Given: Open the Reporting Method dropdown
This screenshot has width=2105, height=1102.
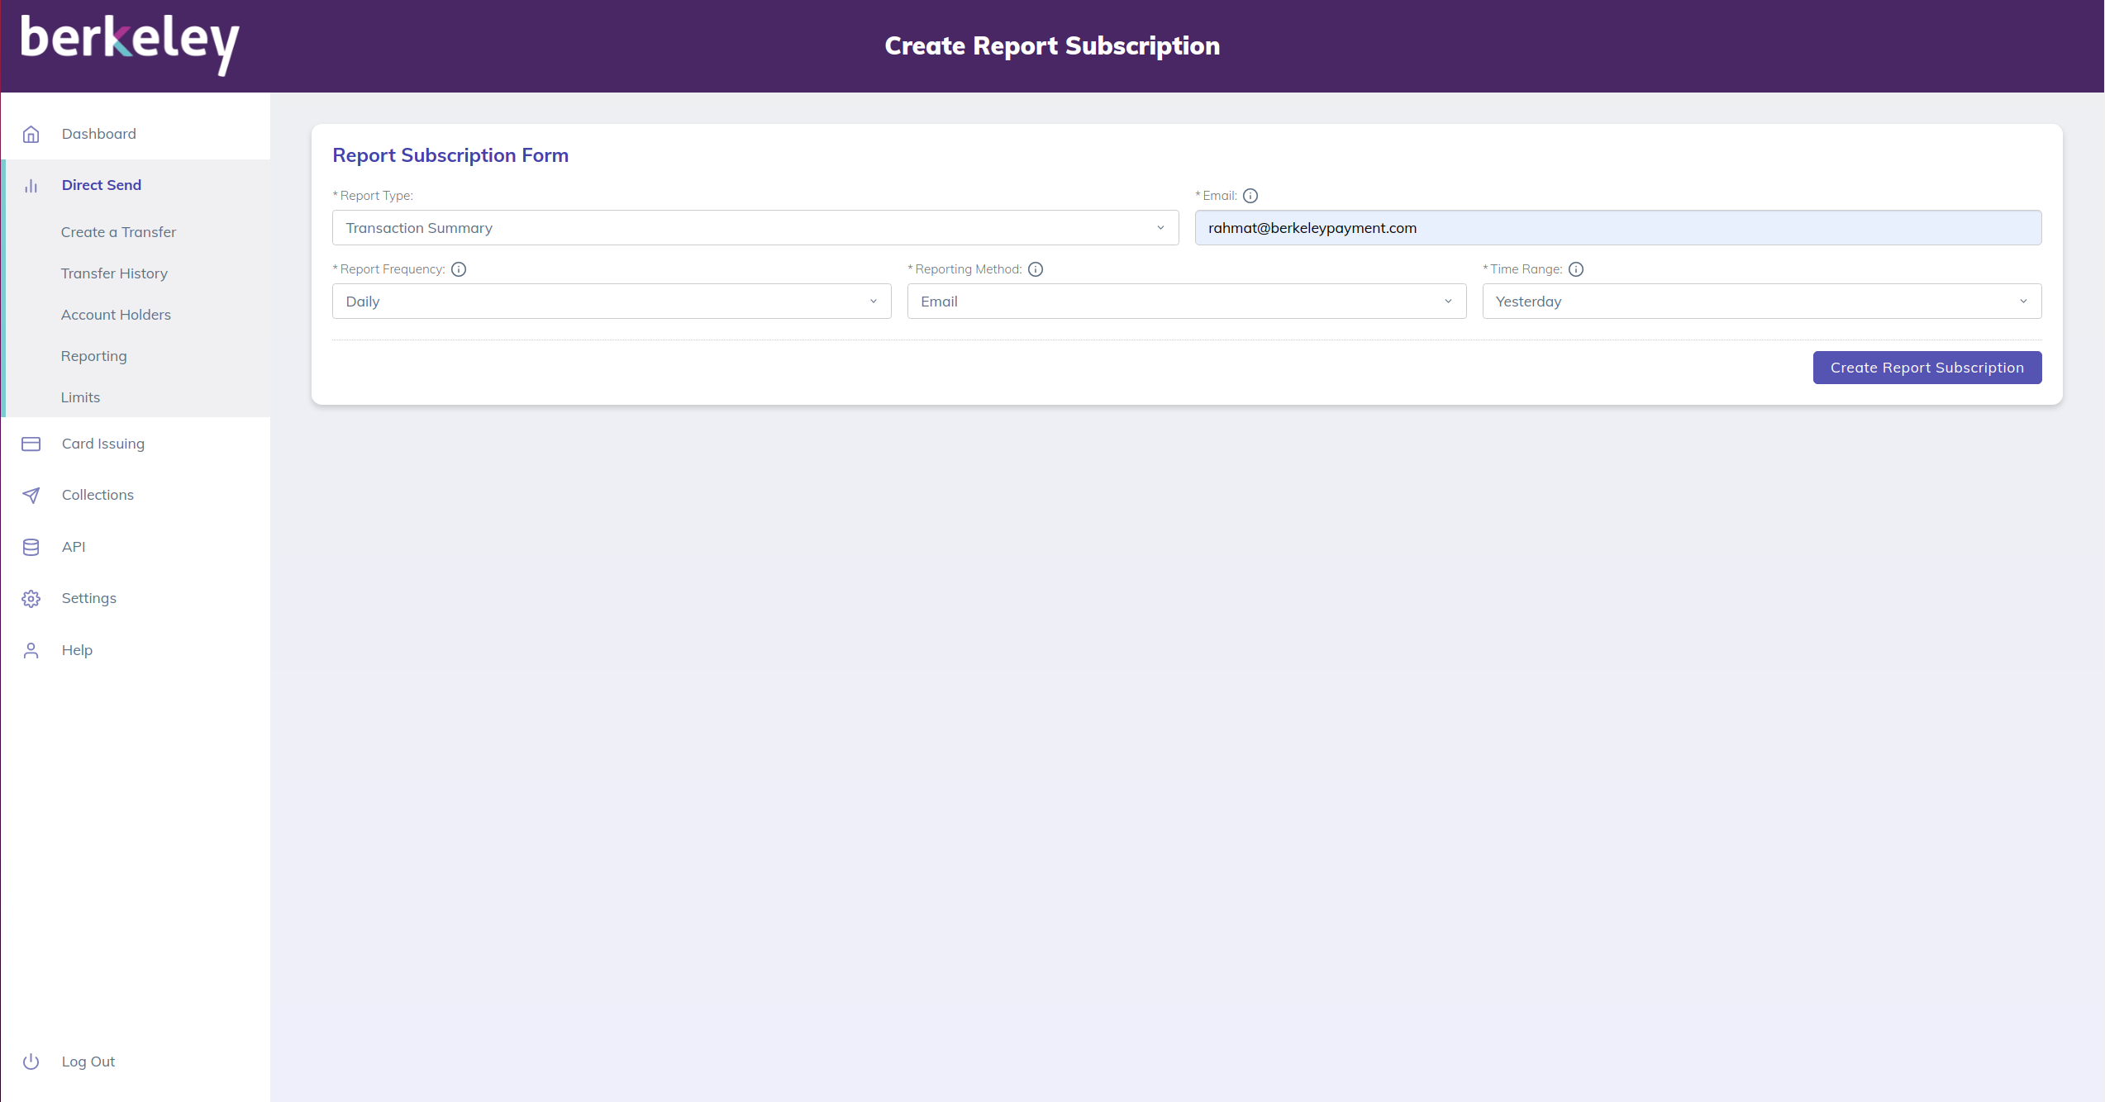Looking at the screenshot, I should click(1186, 302).
